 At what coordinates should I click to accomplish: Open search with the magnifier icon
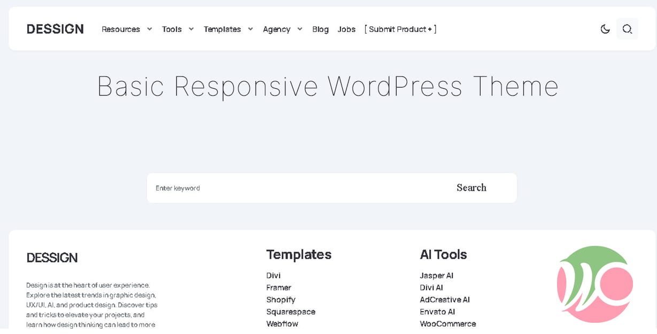(628, 29)
